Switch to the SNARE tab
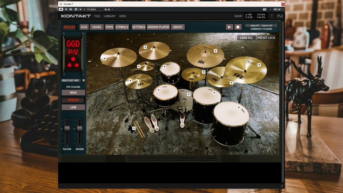 (97, 27)
